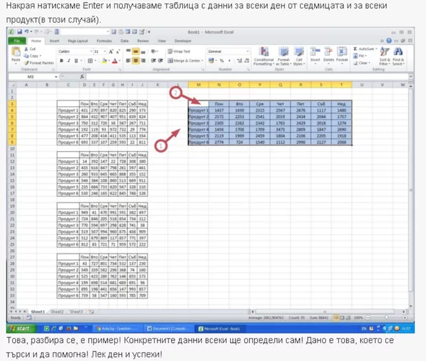426x361 pixels.
Task: Open the Document1 taskbar window button
Action: [168, 329]
